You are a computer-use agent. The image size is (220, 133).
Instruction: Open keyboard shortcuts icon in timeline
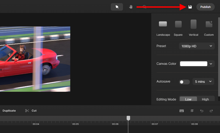tap(182, 111)
